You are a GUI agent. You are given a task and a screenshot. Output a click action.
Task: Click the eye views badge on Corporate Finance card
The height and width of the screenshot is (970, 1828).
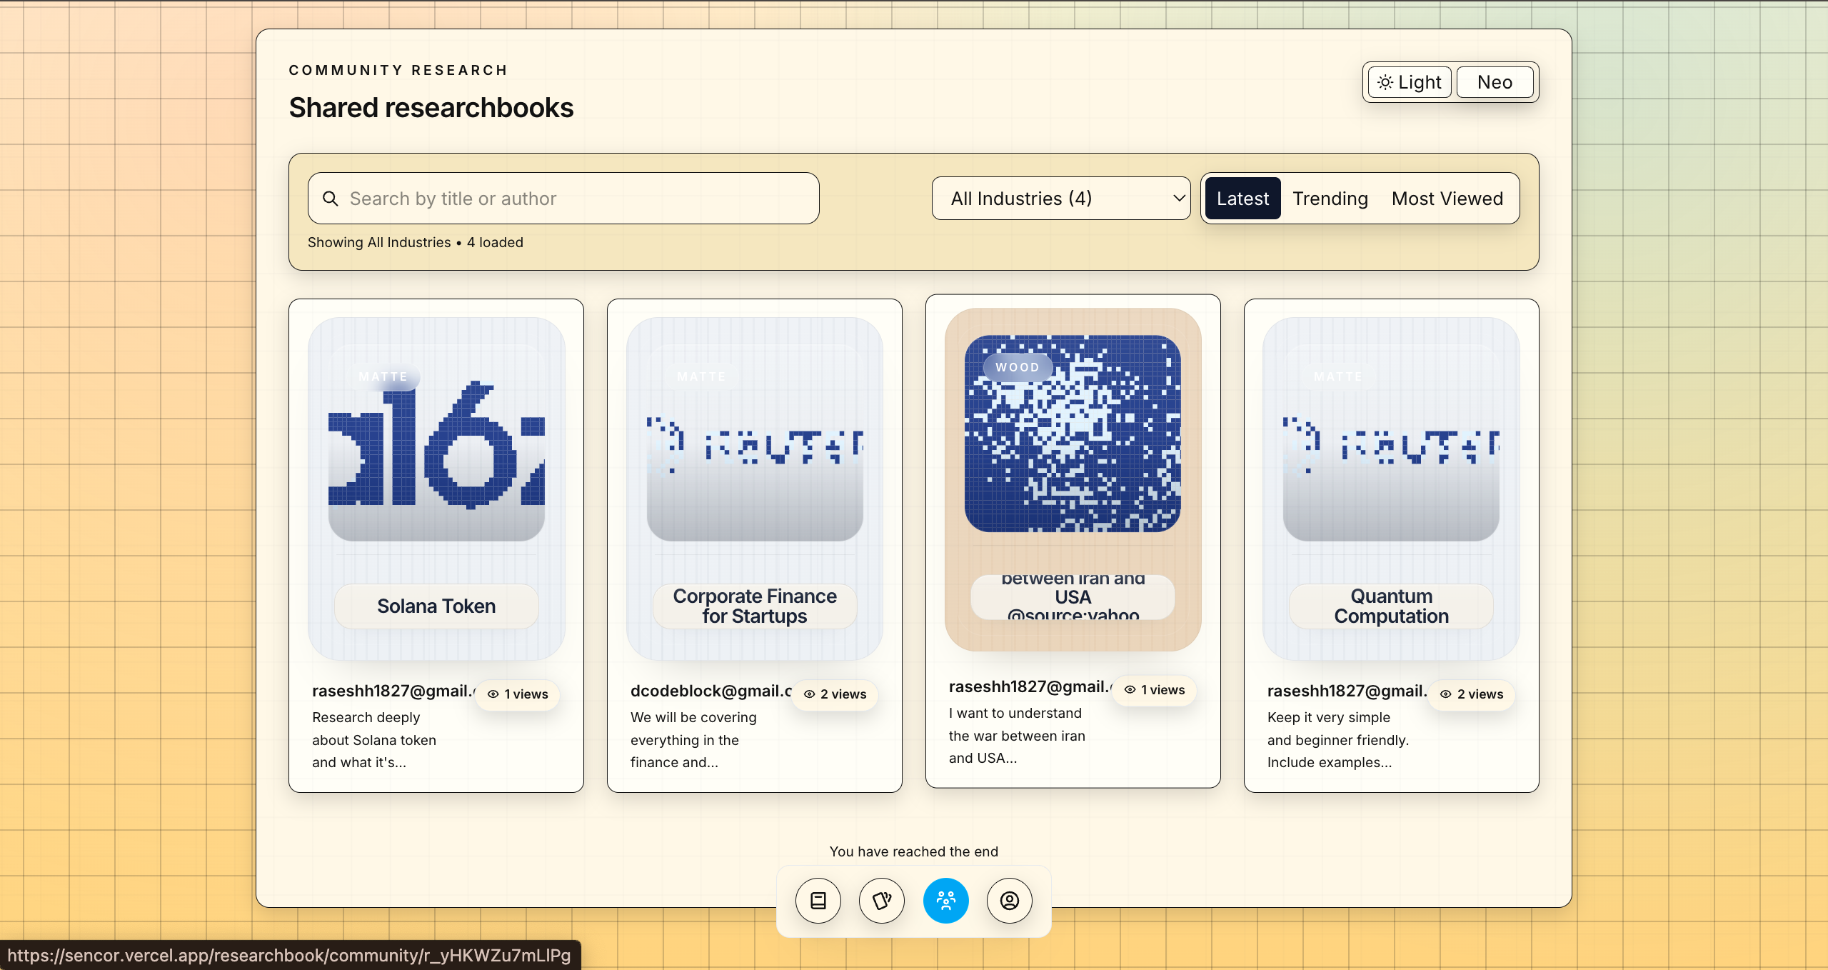click(835, 694)
